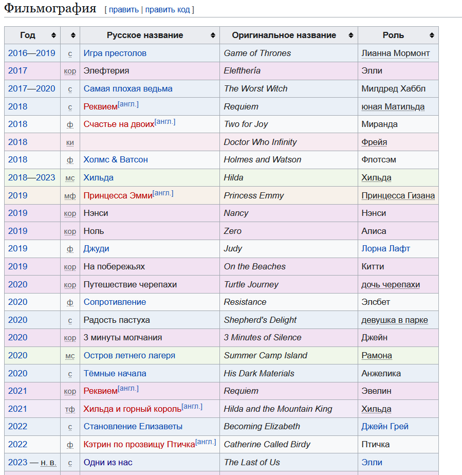Open the Холмс & Ватсон link

pos(116,160)
